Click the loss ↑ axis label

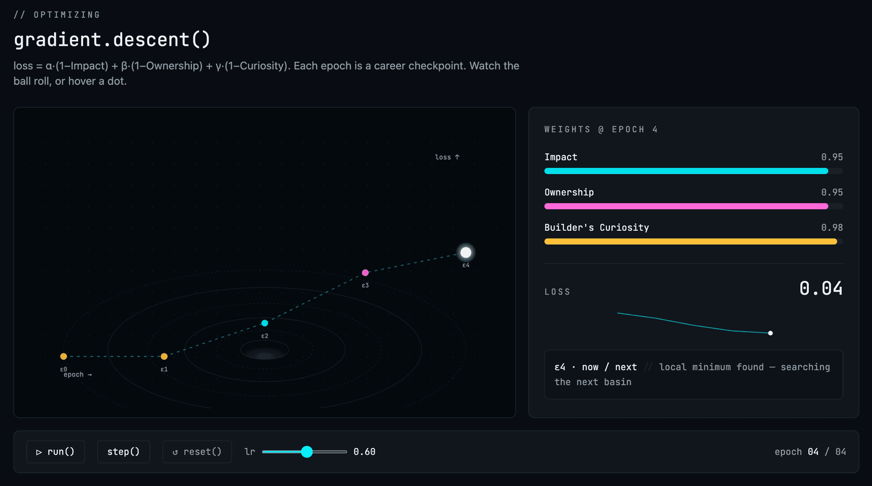point(447,157)
